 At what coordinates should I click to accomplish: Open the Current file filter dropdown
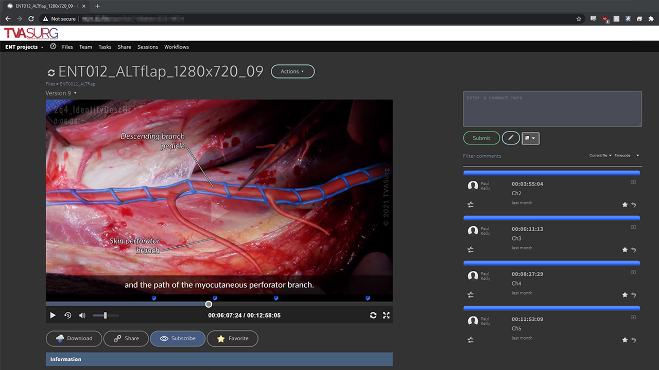click(600, 155)
